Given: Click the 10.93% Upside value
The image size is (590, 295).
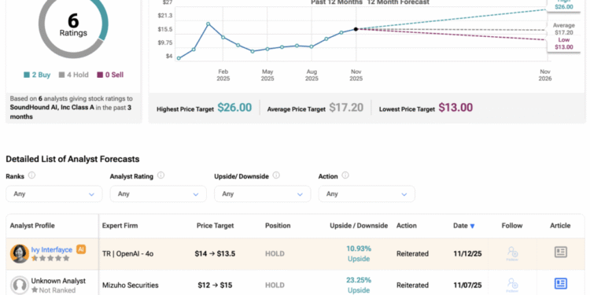Looking at the screenshot, I should 359,253.
